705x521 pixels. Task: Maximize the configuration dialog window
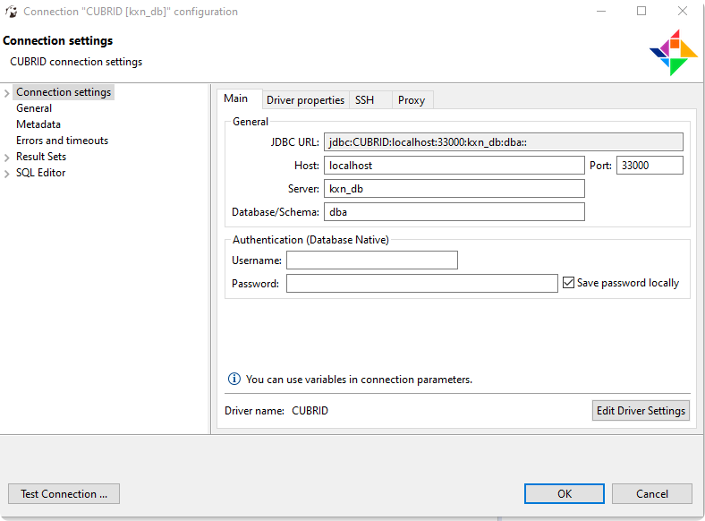[x=641, y=11]
